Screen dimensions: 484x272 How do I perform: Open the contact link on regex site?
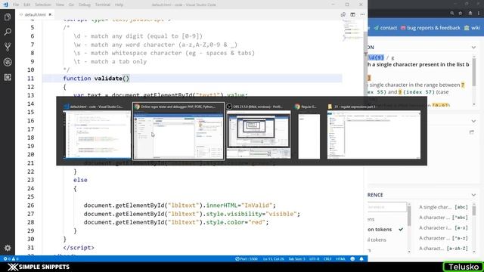[x=386, y=28]
